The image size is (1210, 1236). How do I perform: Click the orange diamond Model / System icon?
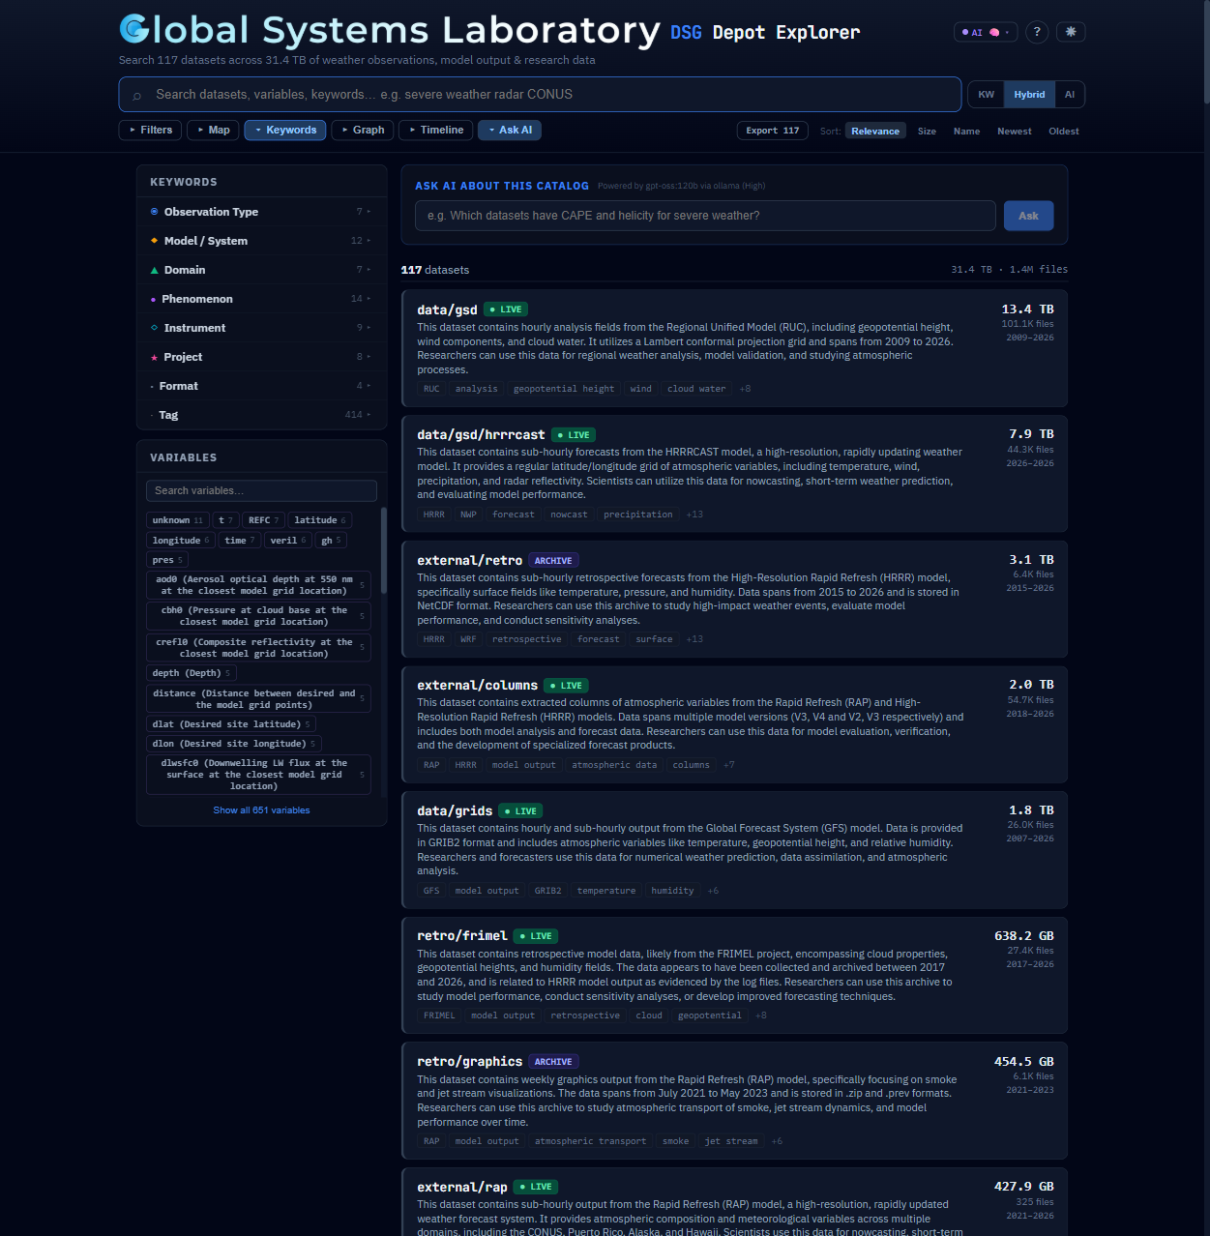click(x=155, y=241)
